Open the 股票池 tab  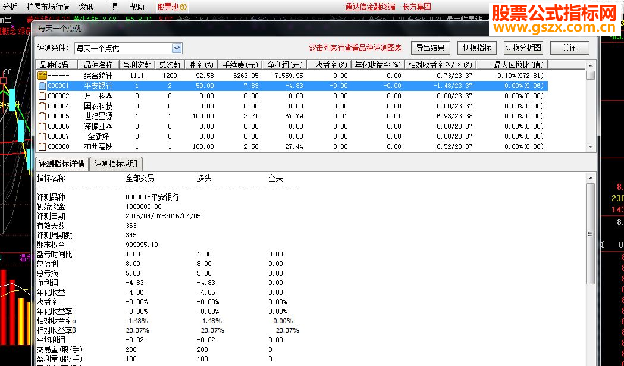tap(172, 7)
